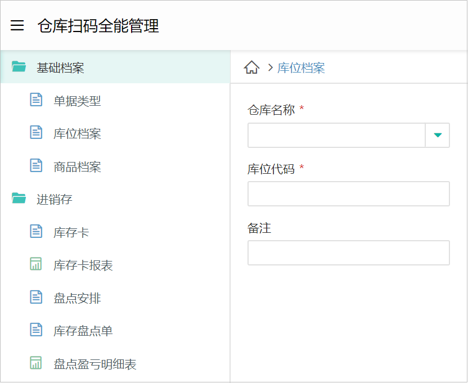The height and width of the screenshot is (383, 468).
Task: Click the 进销存 folder icon
Action: [19, 198]
